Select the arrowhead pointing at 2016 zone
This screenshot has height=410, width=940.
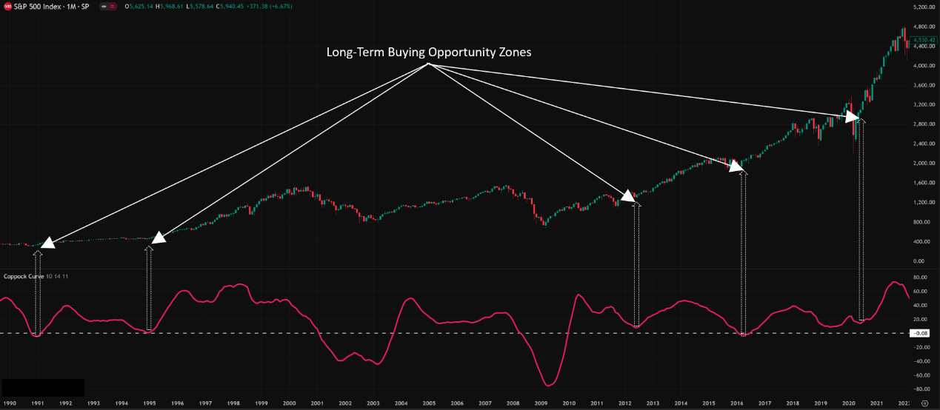736,166
